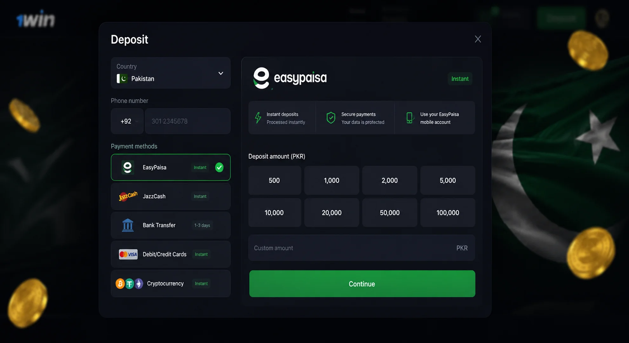Click the 1-3 days tag on Bank Transfer
Screen dimensions: 629x343
(202, 225)
